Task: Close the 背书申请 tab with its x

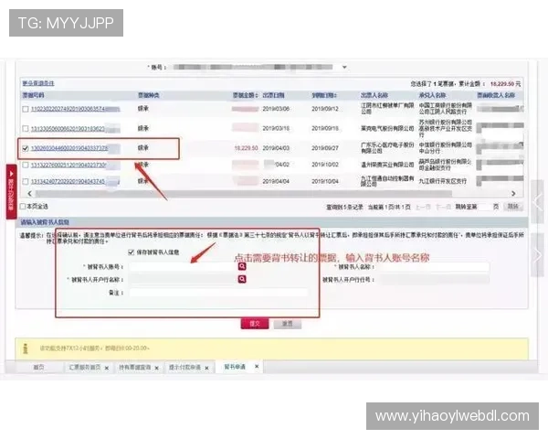Action: coord(257,366)
